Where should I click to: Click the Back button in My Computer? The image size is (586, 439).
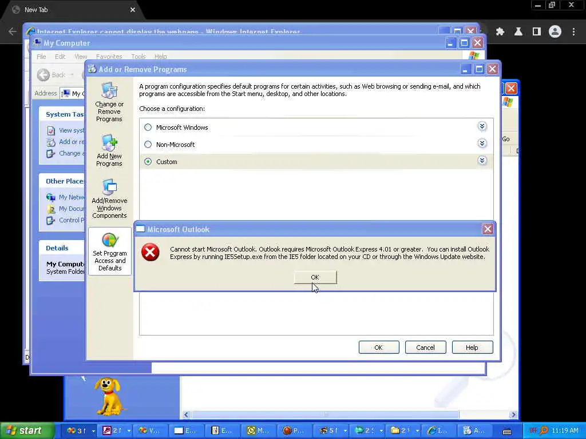coord(52,75)
